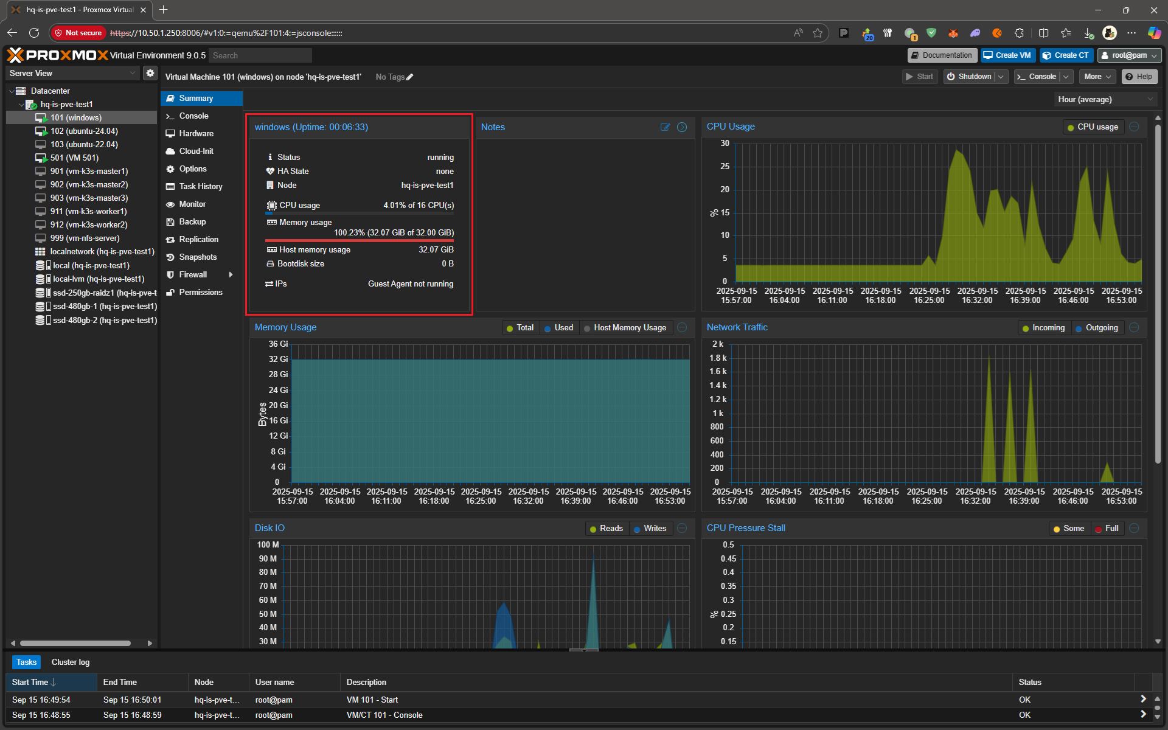The height and width of the screenshot is (730, 1168).
Task: Collapse the Memory Usage chart panel
Action: click(x=682, y=327)
